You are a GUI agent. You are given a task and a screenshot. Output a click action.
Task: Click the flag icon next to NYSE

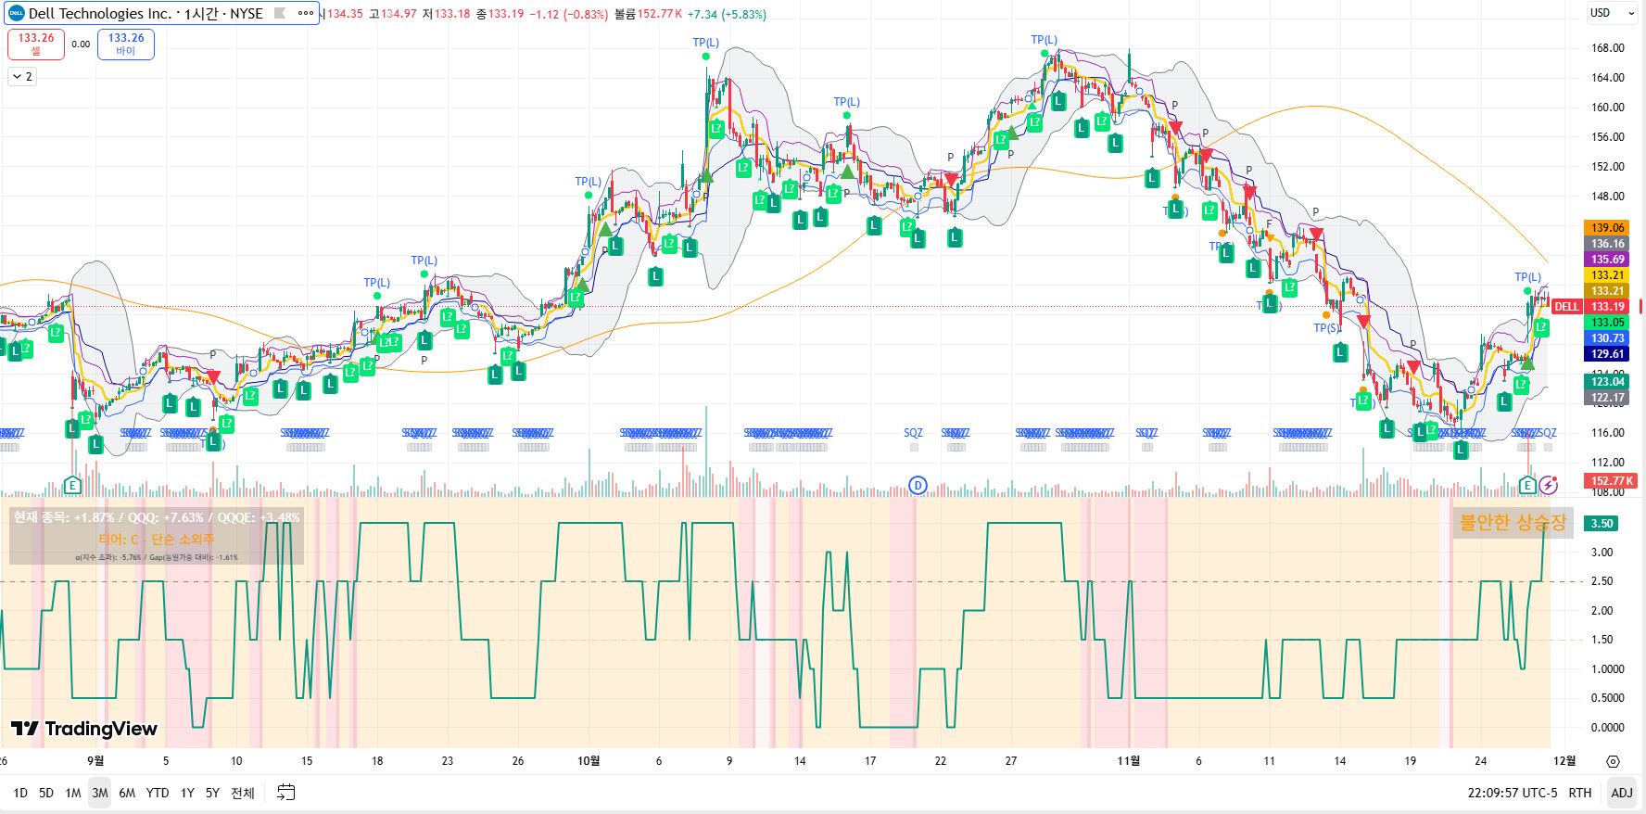(x=279, y=14)
